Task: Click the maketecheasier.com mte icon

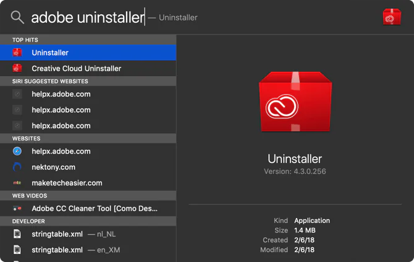Action: (17, 183)
